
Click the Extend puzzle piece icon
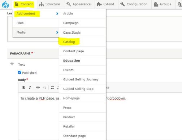[x=99, y=4]
